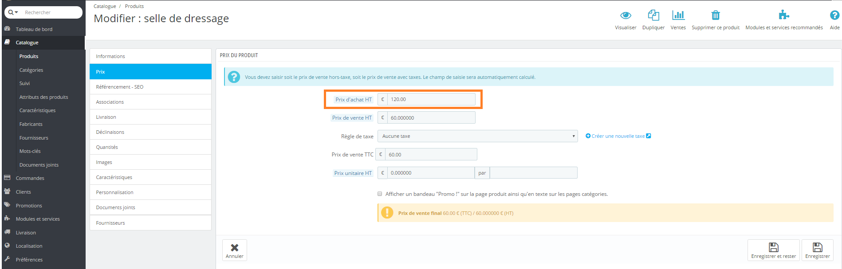This screenshot has height=269, width=842.
Task: Open the Aide help icon
Action: [834, 16]
